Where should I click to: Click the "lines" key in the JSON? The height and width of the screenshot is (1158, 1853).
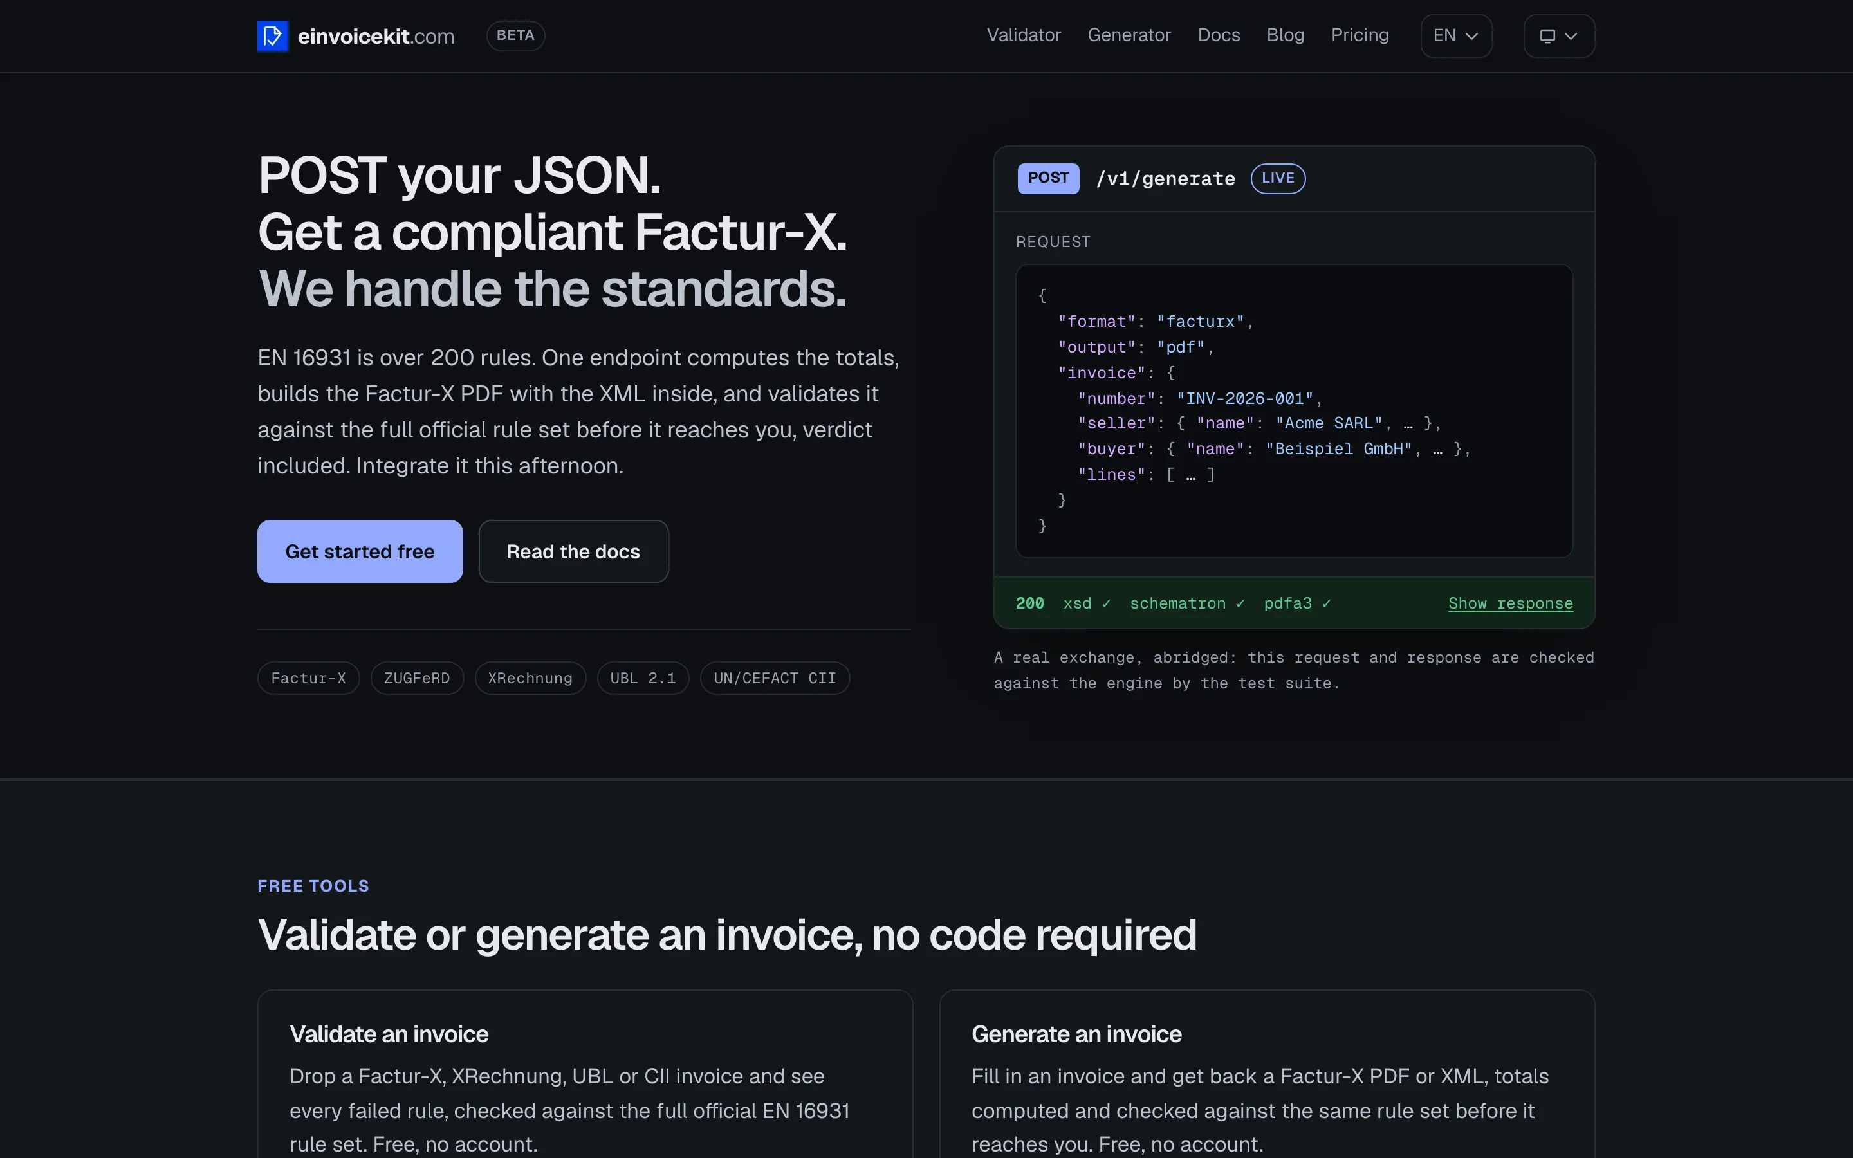click(1112, 475)
